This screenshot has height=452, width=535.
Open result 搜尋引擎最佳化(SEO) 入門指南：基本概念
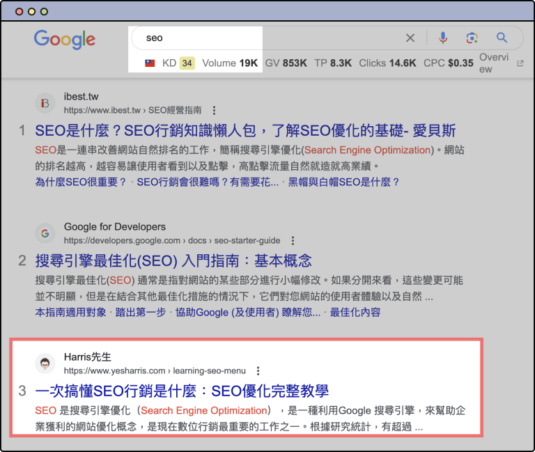173,261
